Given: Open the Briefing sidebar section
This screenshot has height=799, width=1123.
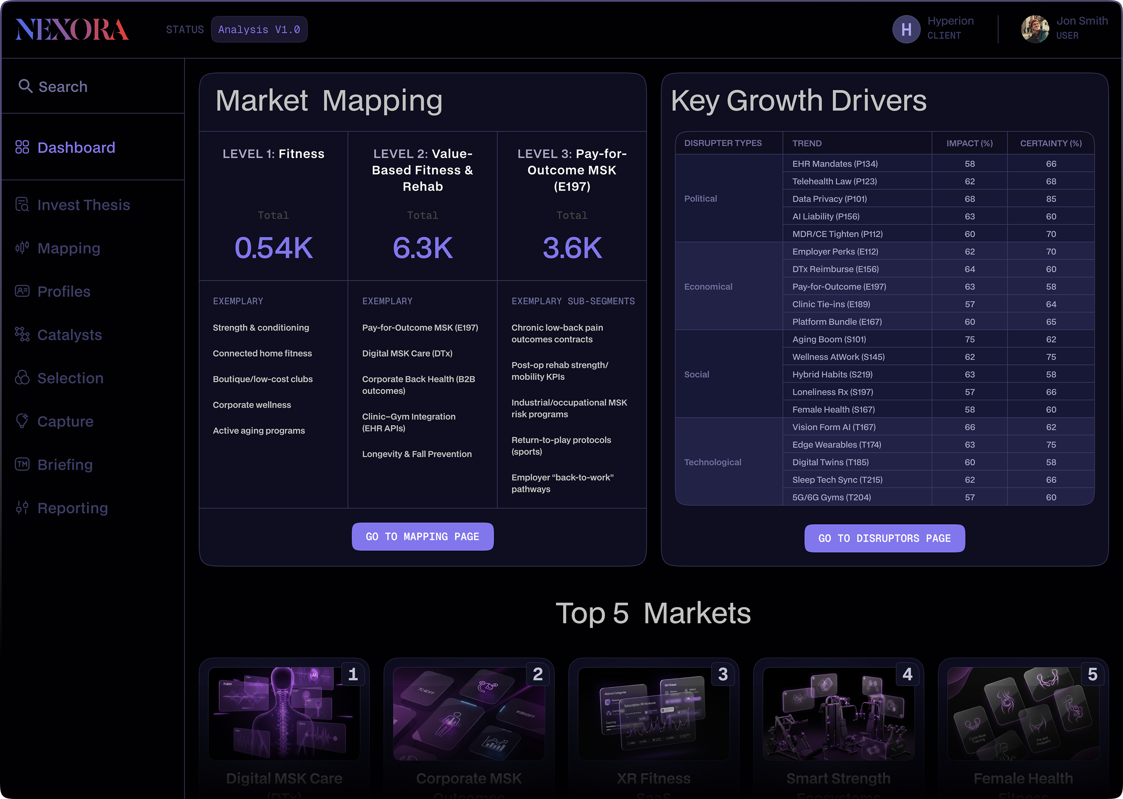Looking at the screenshot, I should [65, 465].
